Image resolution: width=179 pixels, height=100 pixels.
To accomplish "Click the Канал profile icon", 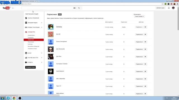I will pyautogui.click(x=26, y=53).
